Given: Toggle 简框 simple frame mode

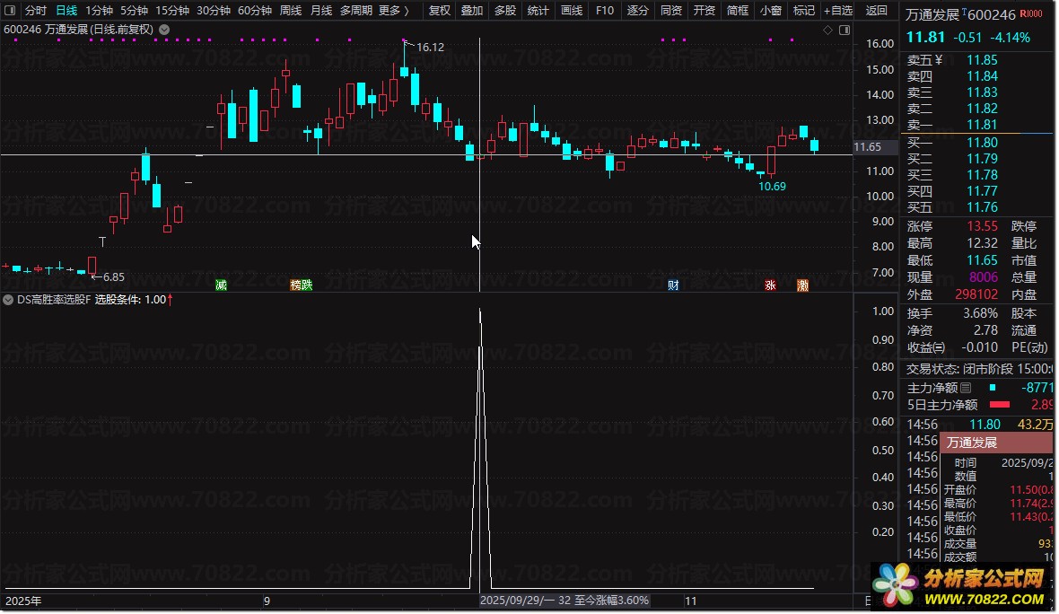Looking at the screenshot, I should click(738, 10).
